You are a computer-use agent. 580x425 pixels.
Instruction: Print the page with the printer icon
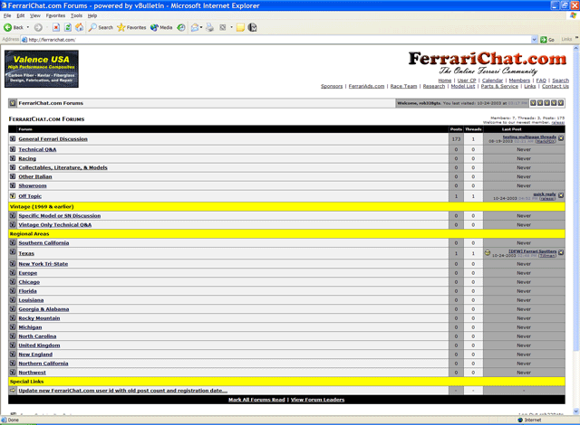(209, 28)
